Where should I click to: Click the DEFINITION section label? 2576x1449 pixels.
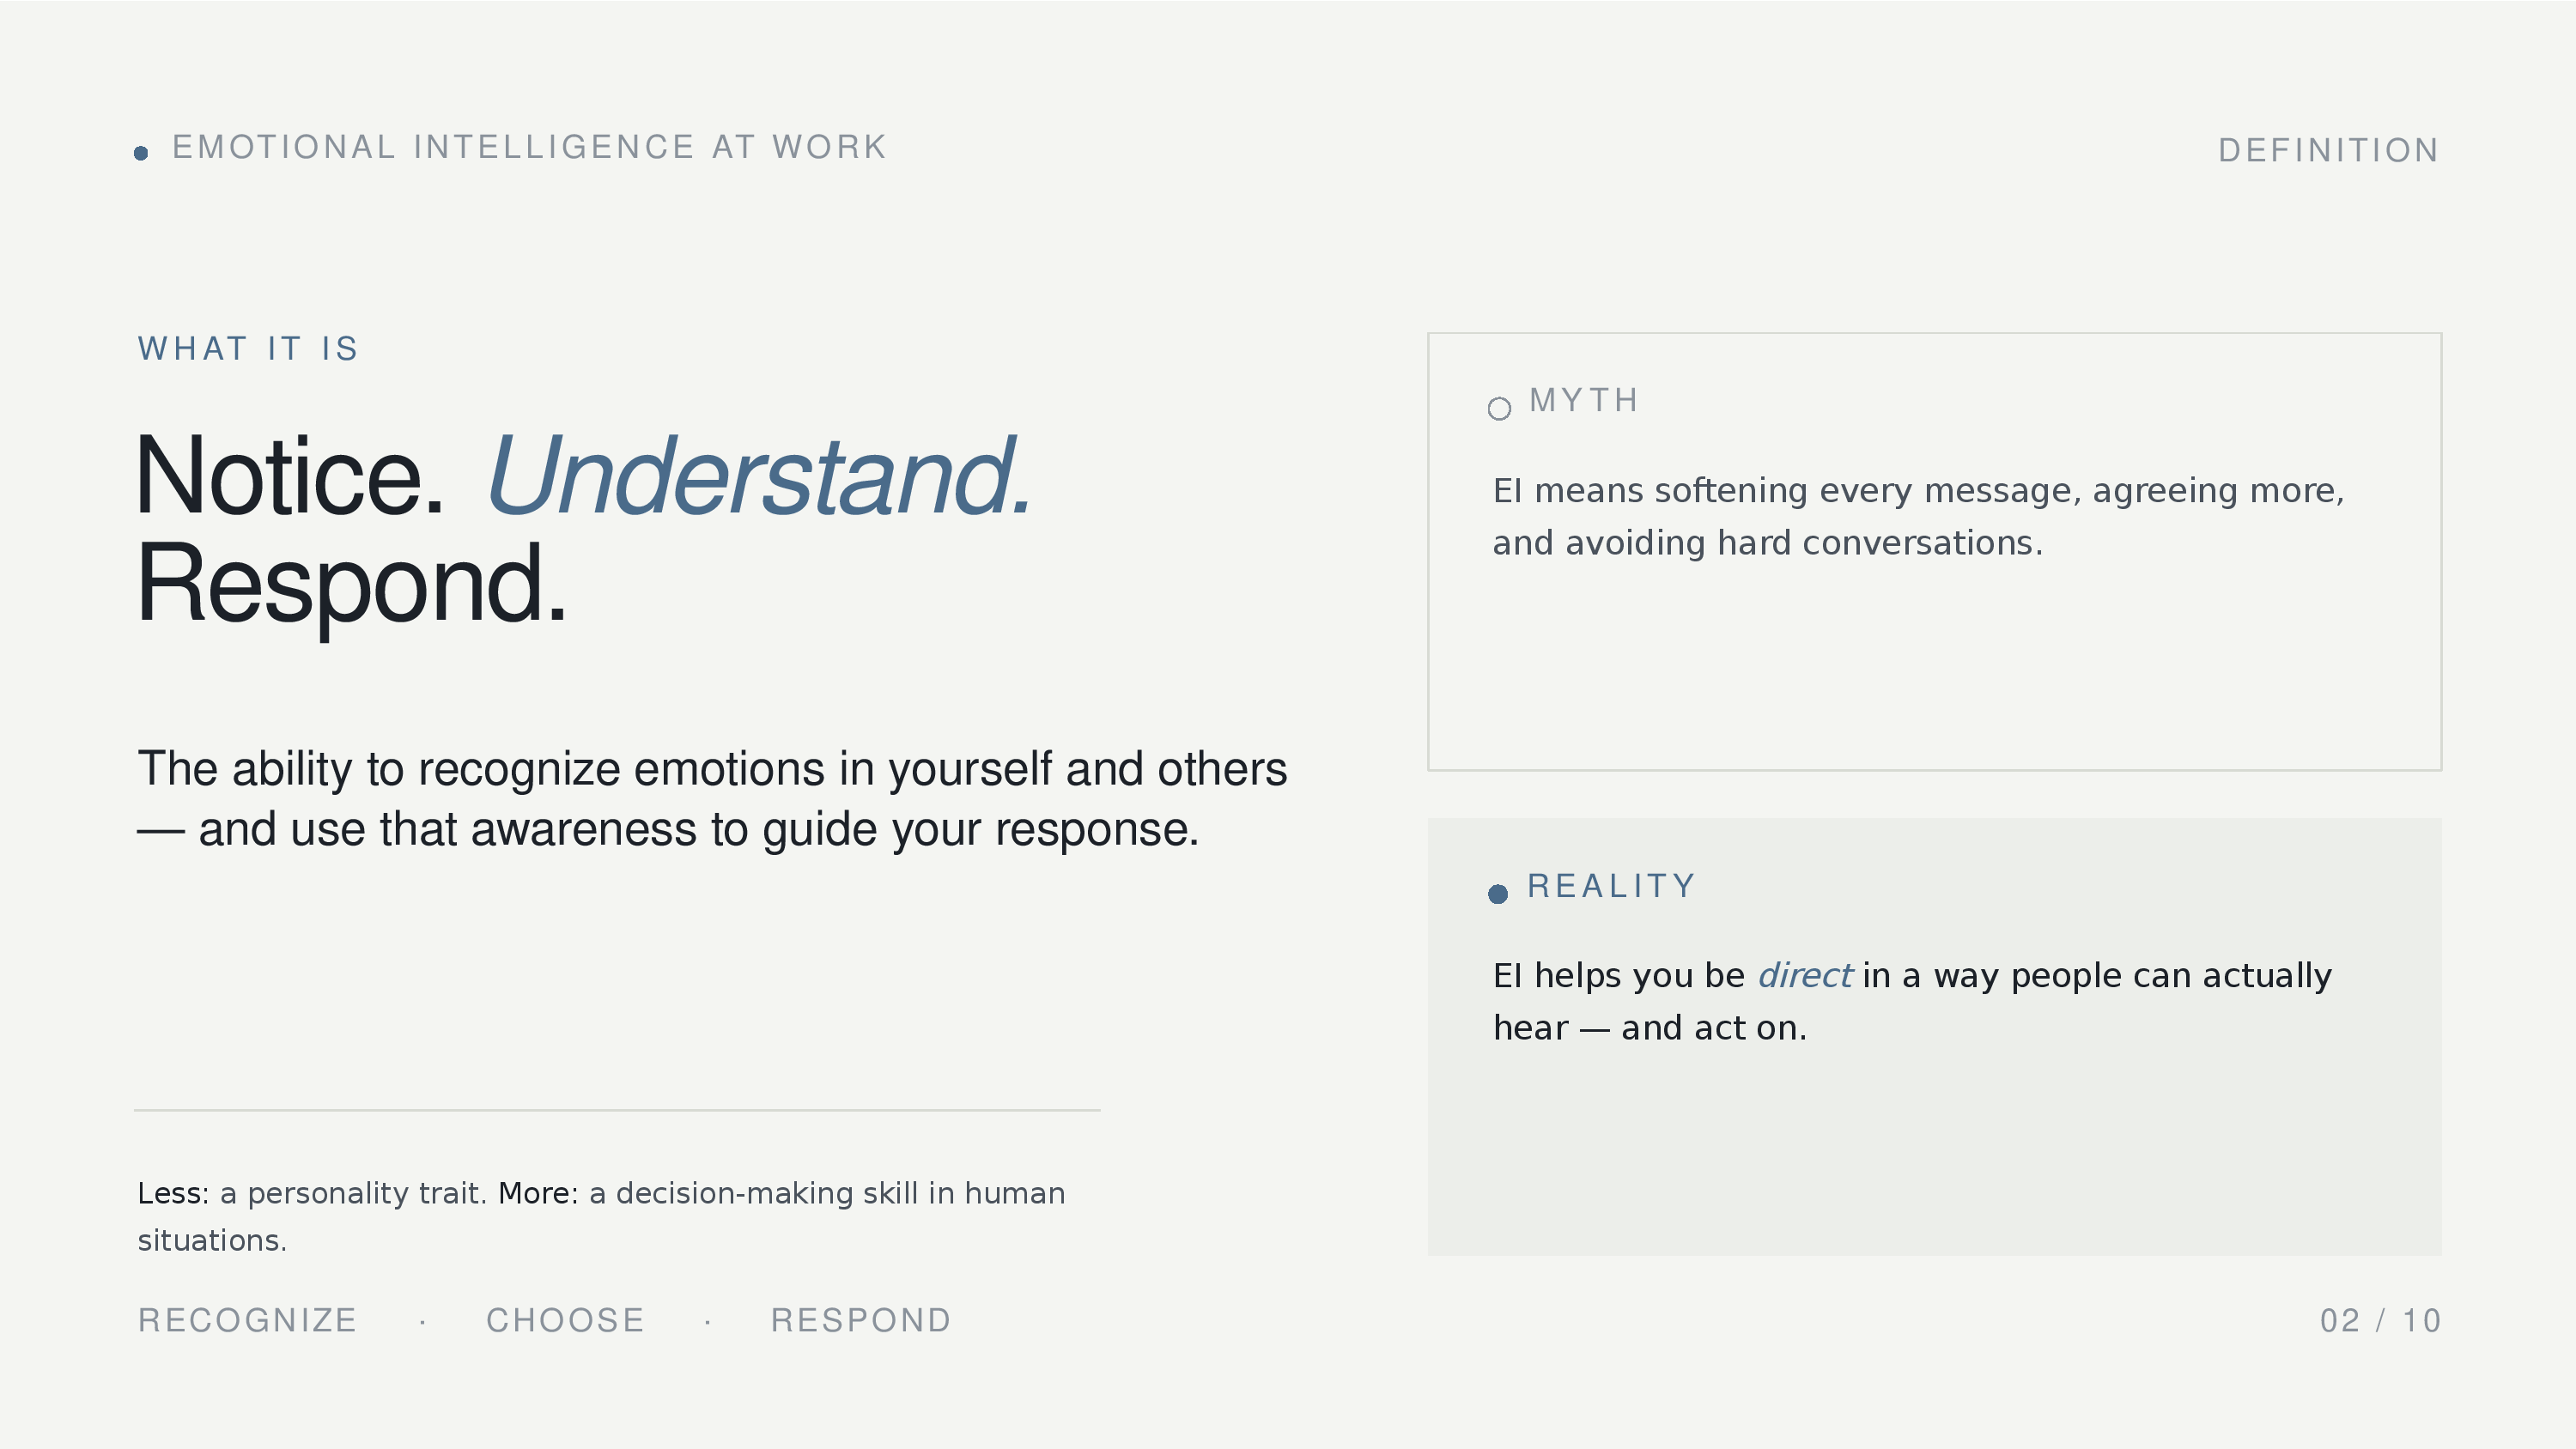pos(2328,151)
